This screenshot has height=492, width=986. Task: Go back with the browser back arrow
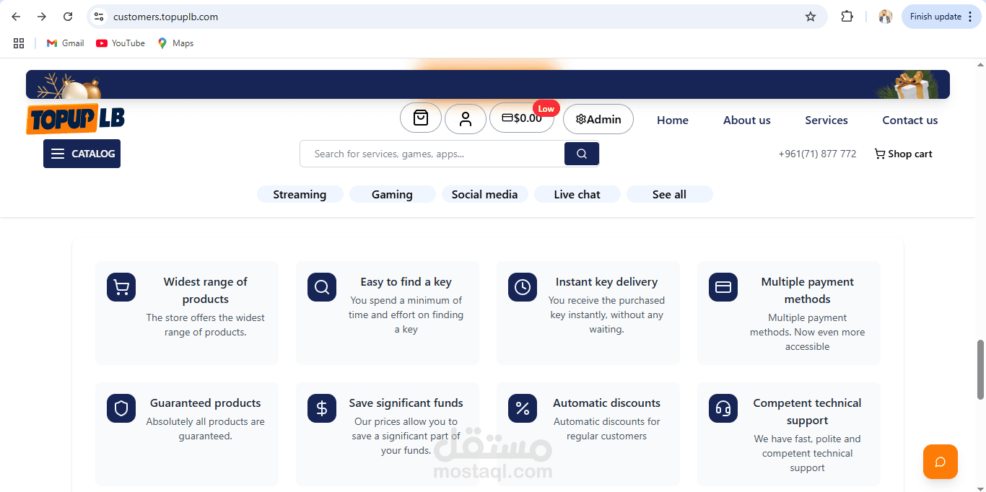[16, 17]
